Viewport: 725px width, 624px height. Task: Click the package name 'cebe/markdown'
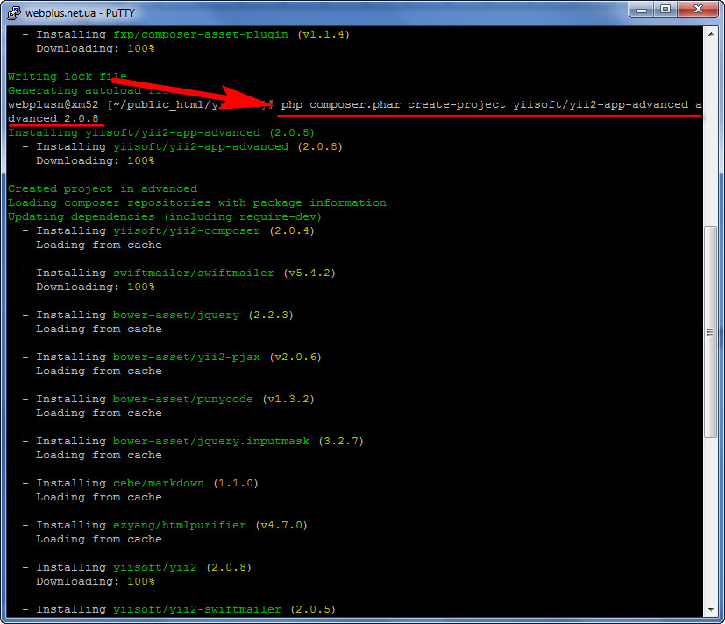[159, 484]
